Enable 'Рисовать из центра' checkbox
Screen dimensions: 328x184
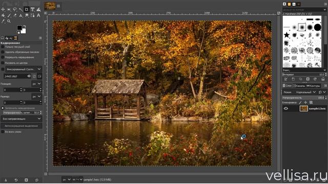tap(3, 63)
